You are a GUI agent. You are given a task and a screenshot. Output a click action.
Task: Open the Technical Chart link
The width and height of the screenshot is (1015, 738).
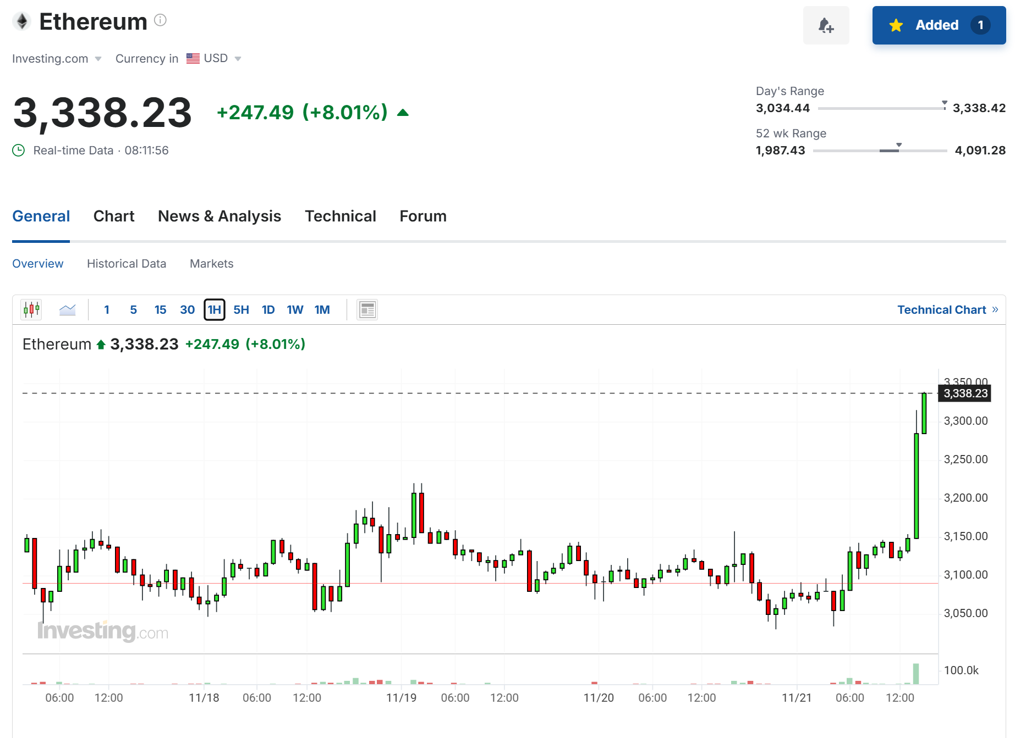click(x=947, y=310)
